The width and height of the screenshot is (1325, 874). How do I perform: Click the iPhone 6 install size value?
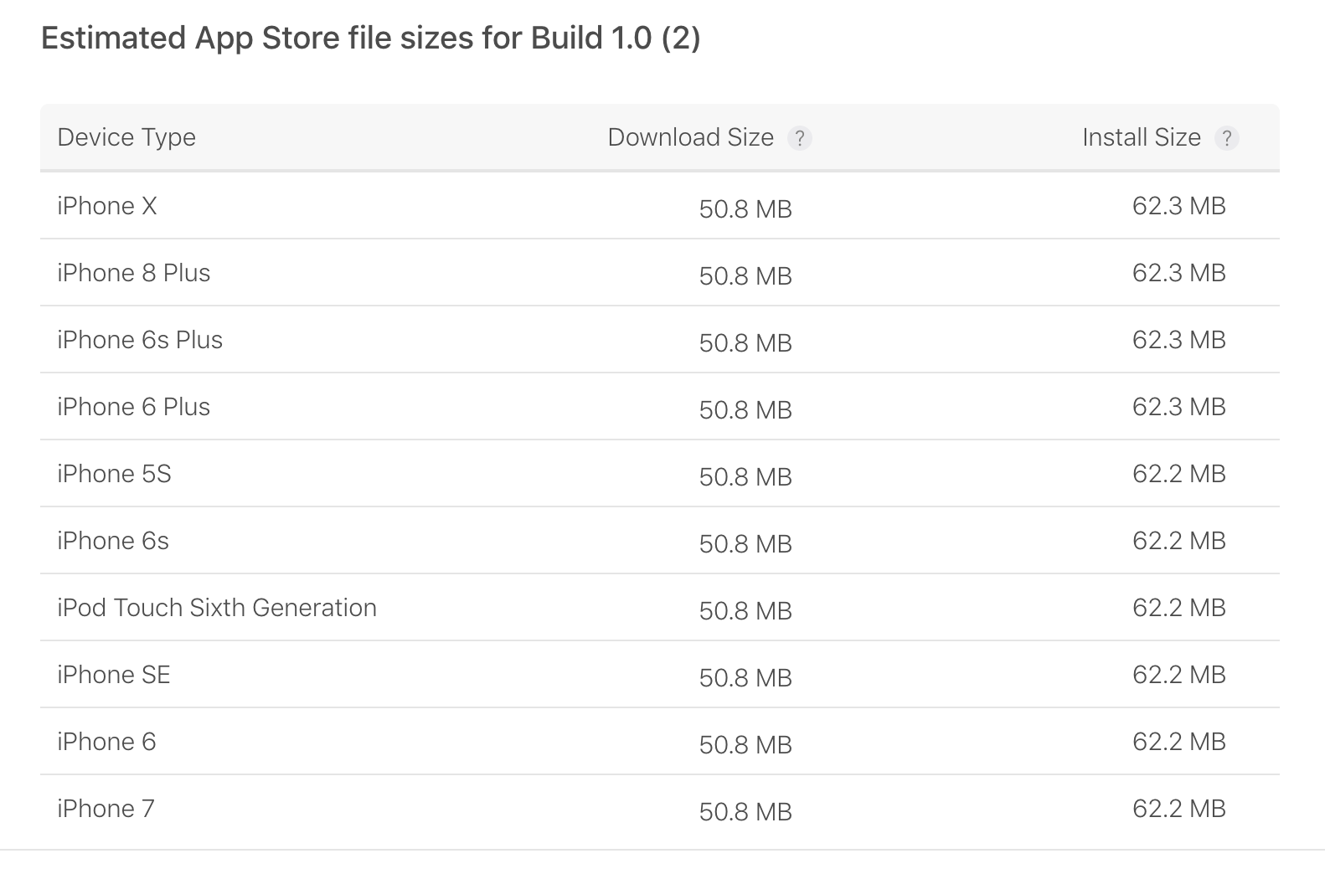[x=1178, y=741]
